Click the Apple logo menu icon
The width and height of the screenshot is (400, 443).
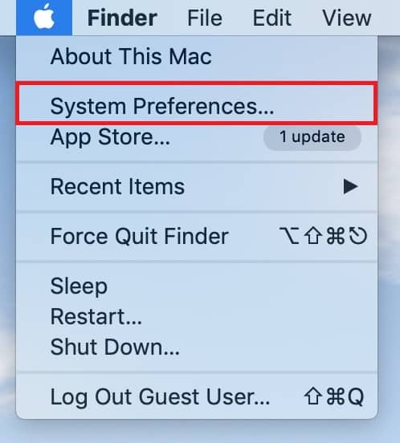(44, 18)
